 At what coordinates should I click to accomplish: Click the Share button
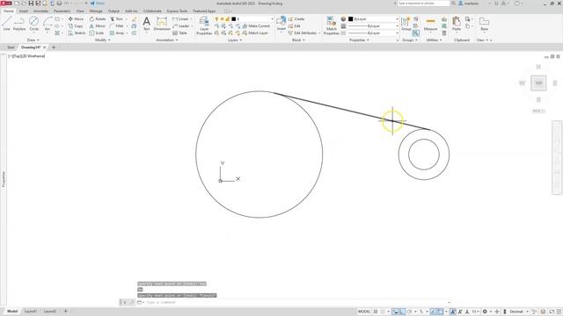98,4
